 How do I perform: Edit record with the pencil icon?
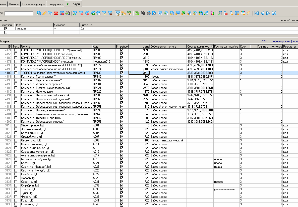click(44, 14)
